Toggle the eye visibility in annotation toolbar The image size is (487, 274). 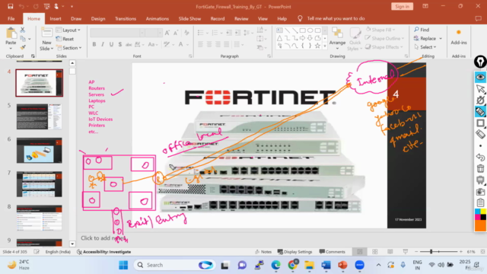[x=480, y=77]
